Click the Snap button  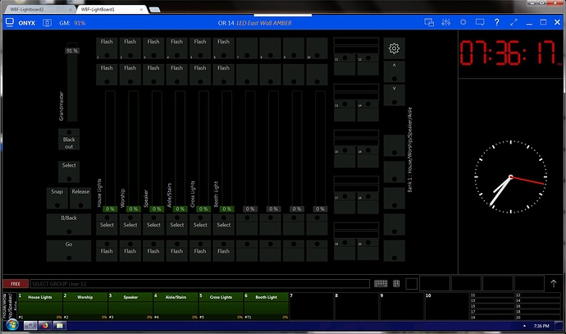[57, 198]
